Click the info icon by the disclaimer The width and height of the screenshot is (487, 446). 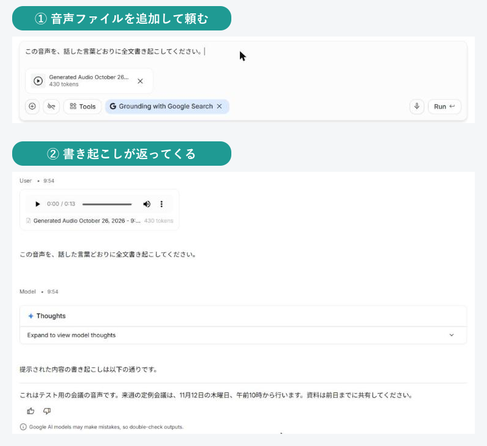[x=23, y=427]
